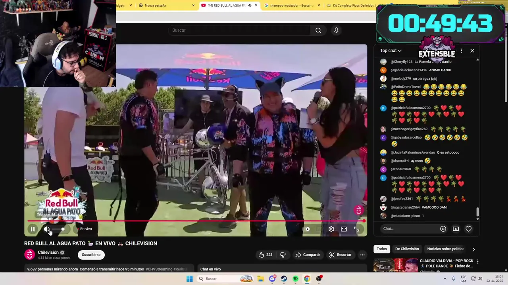This screenshot has width=508, height=285.
Task: Click the red video progress bar
Action: [196, 220]
